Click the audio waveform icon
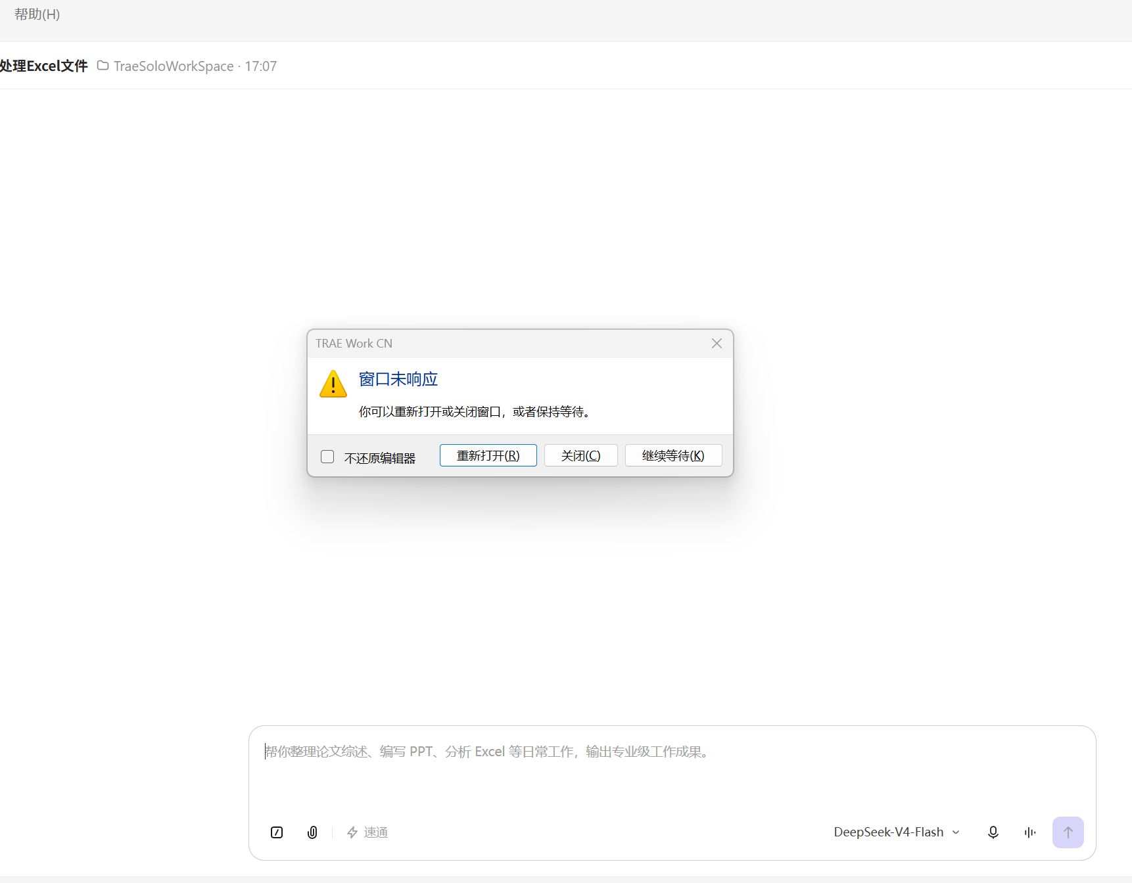The width and height of the screenshot is (1132, 883). (1030, 832)
